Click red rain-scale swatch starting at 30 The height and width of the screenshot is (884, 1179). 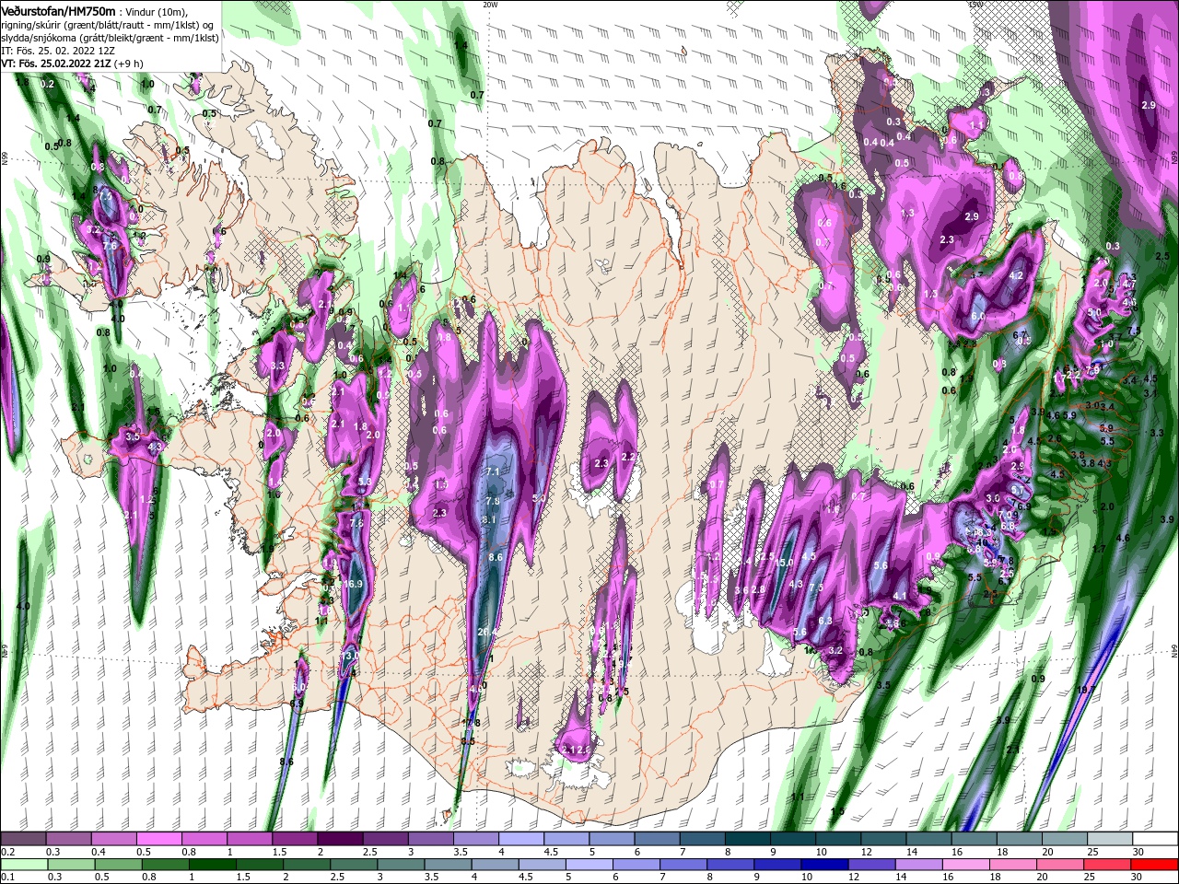coord(1154,865)
